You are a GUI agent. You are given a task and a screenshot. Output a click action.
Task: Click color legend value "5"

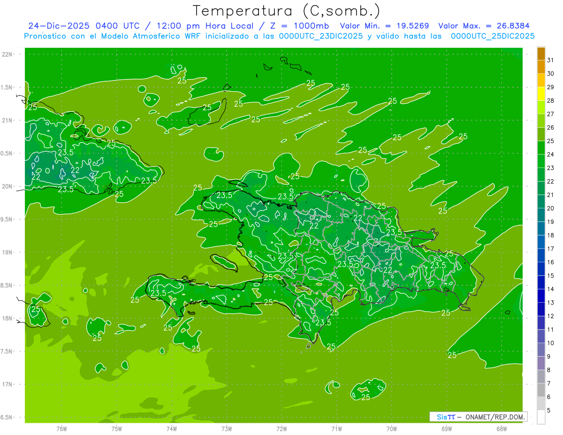coord(549,411)
